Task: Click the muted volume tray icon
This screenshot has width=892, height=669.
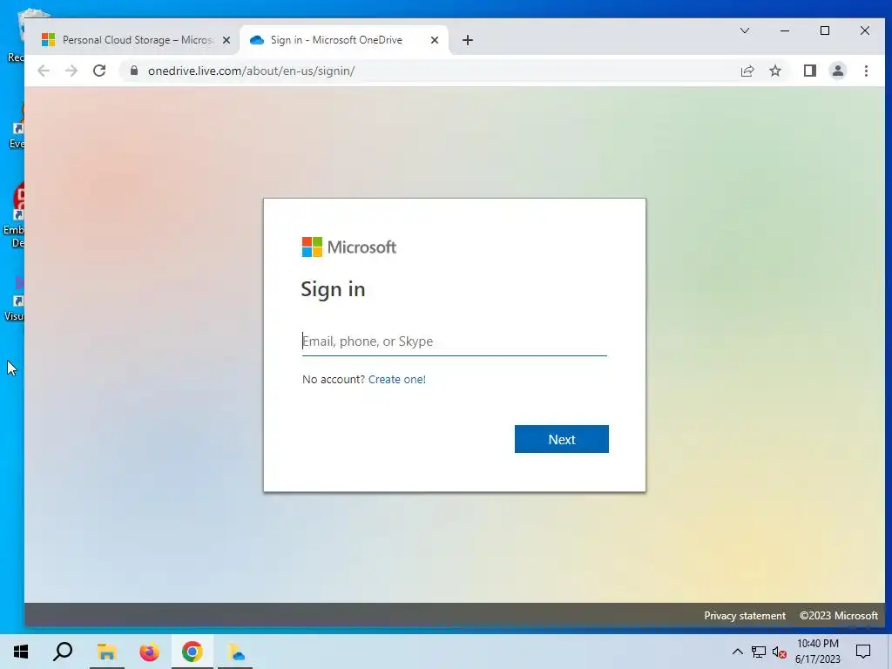Action: [780, 652]
